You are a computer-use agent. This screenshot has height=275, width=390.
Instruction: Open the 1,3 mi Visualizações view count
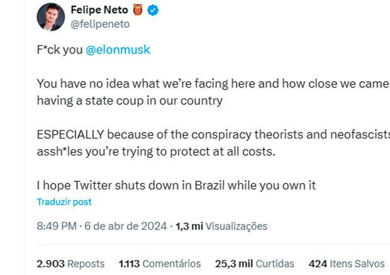point(221,226)
